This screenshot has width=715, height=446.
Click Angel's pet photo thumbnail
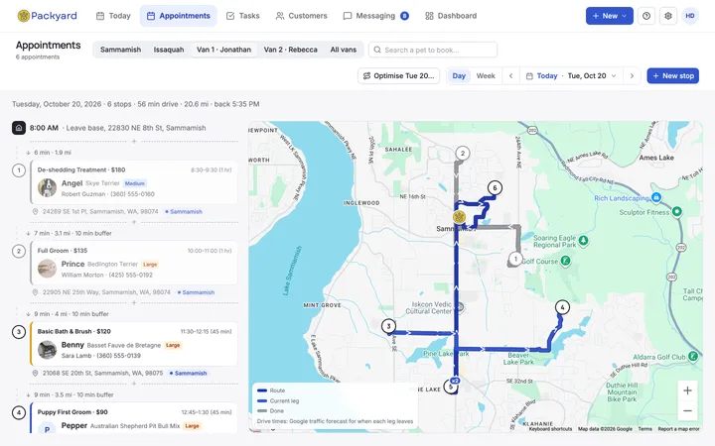pos(47,187)
